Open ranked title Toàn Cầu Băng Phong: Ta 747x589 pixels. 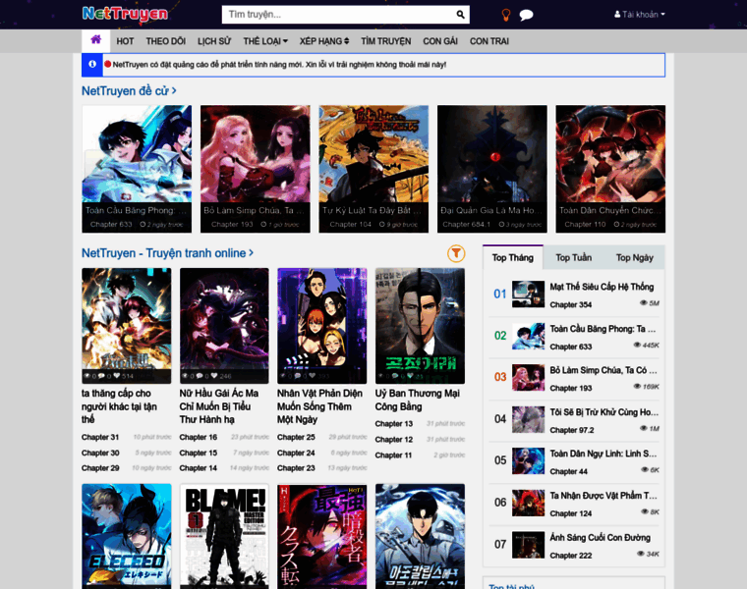click(603, 328)
